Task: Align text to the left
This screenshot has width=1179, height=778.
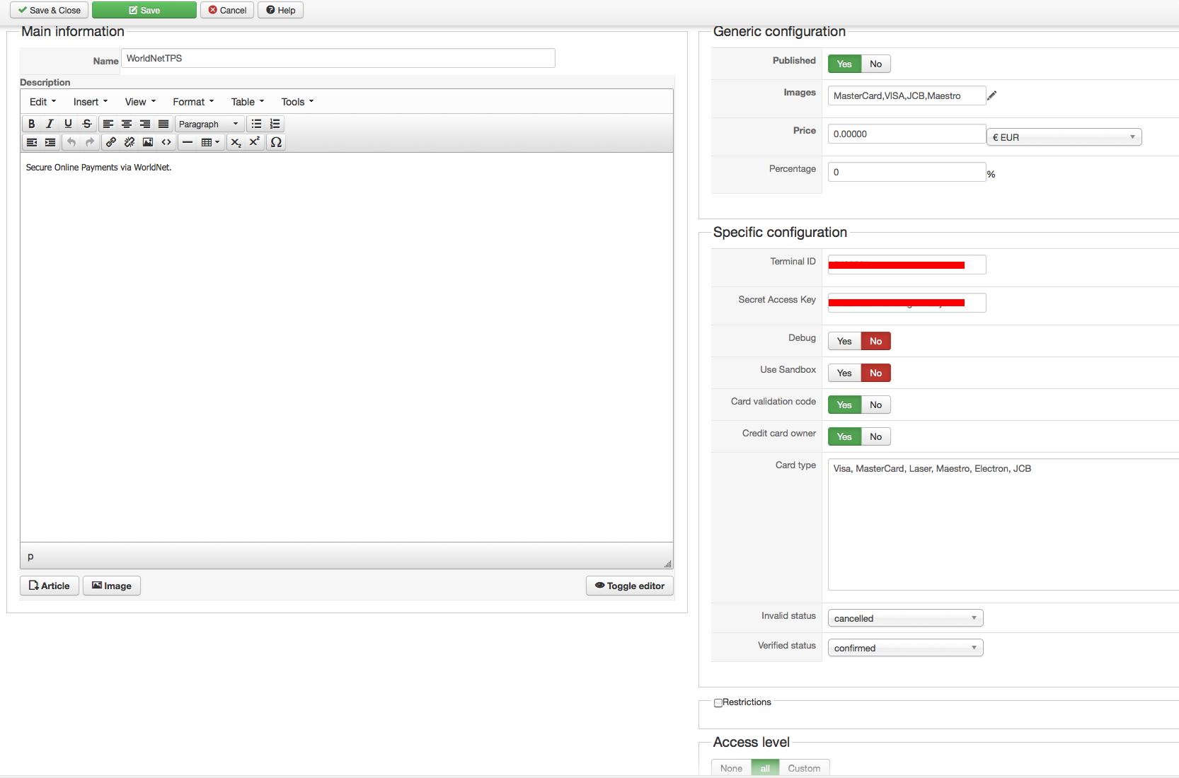Action: click(108, 124)
